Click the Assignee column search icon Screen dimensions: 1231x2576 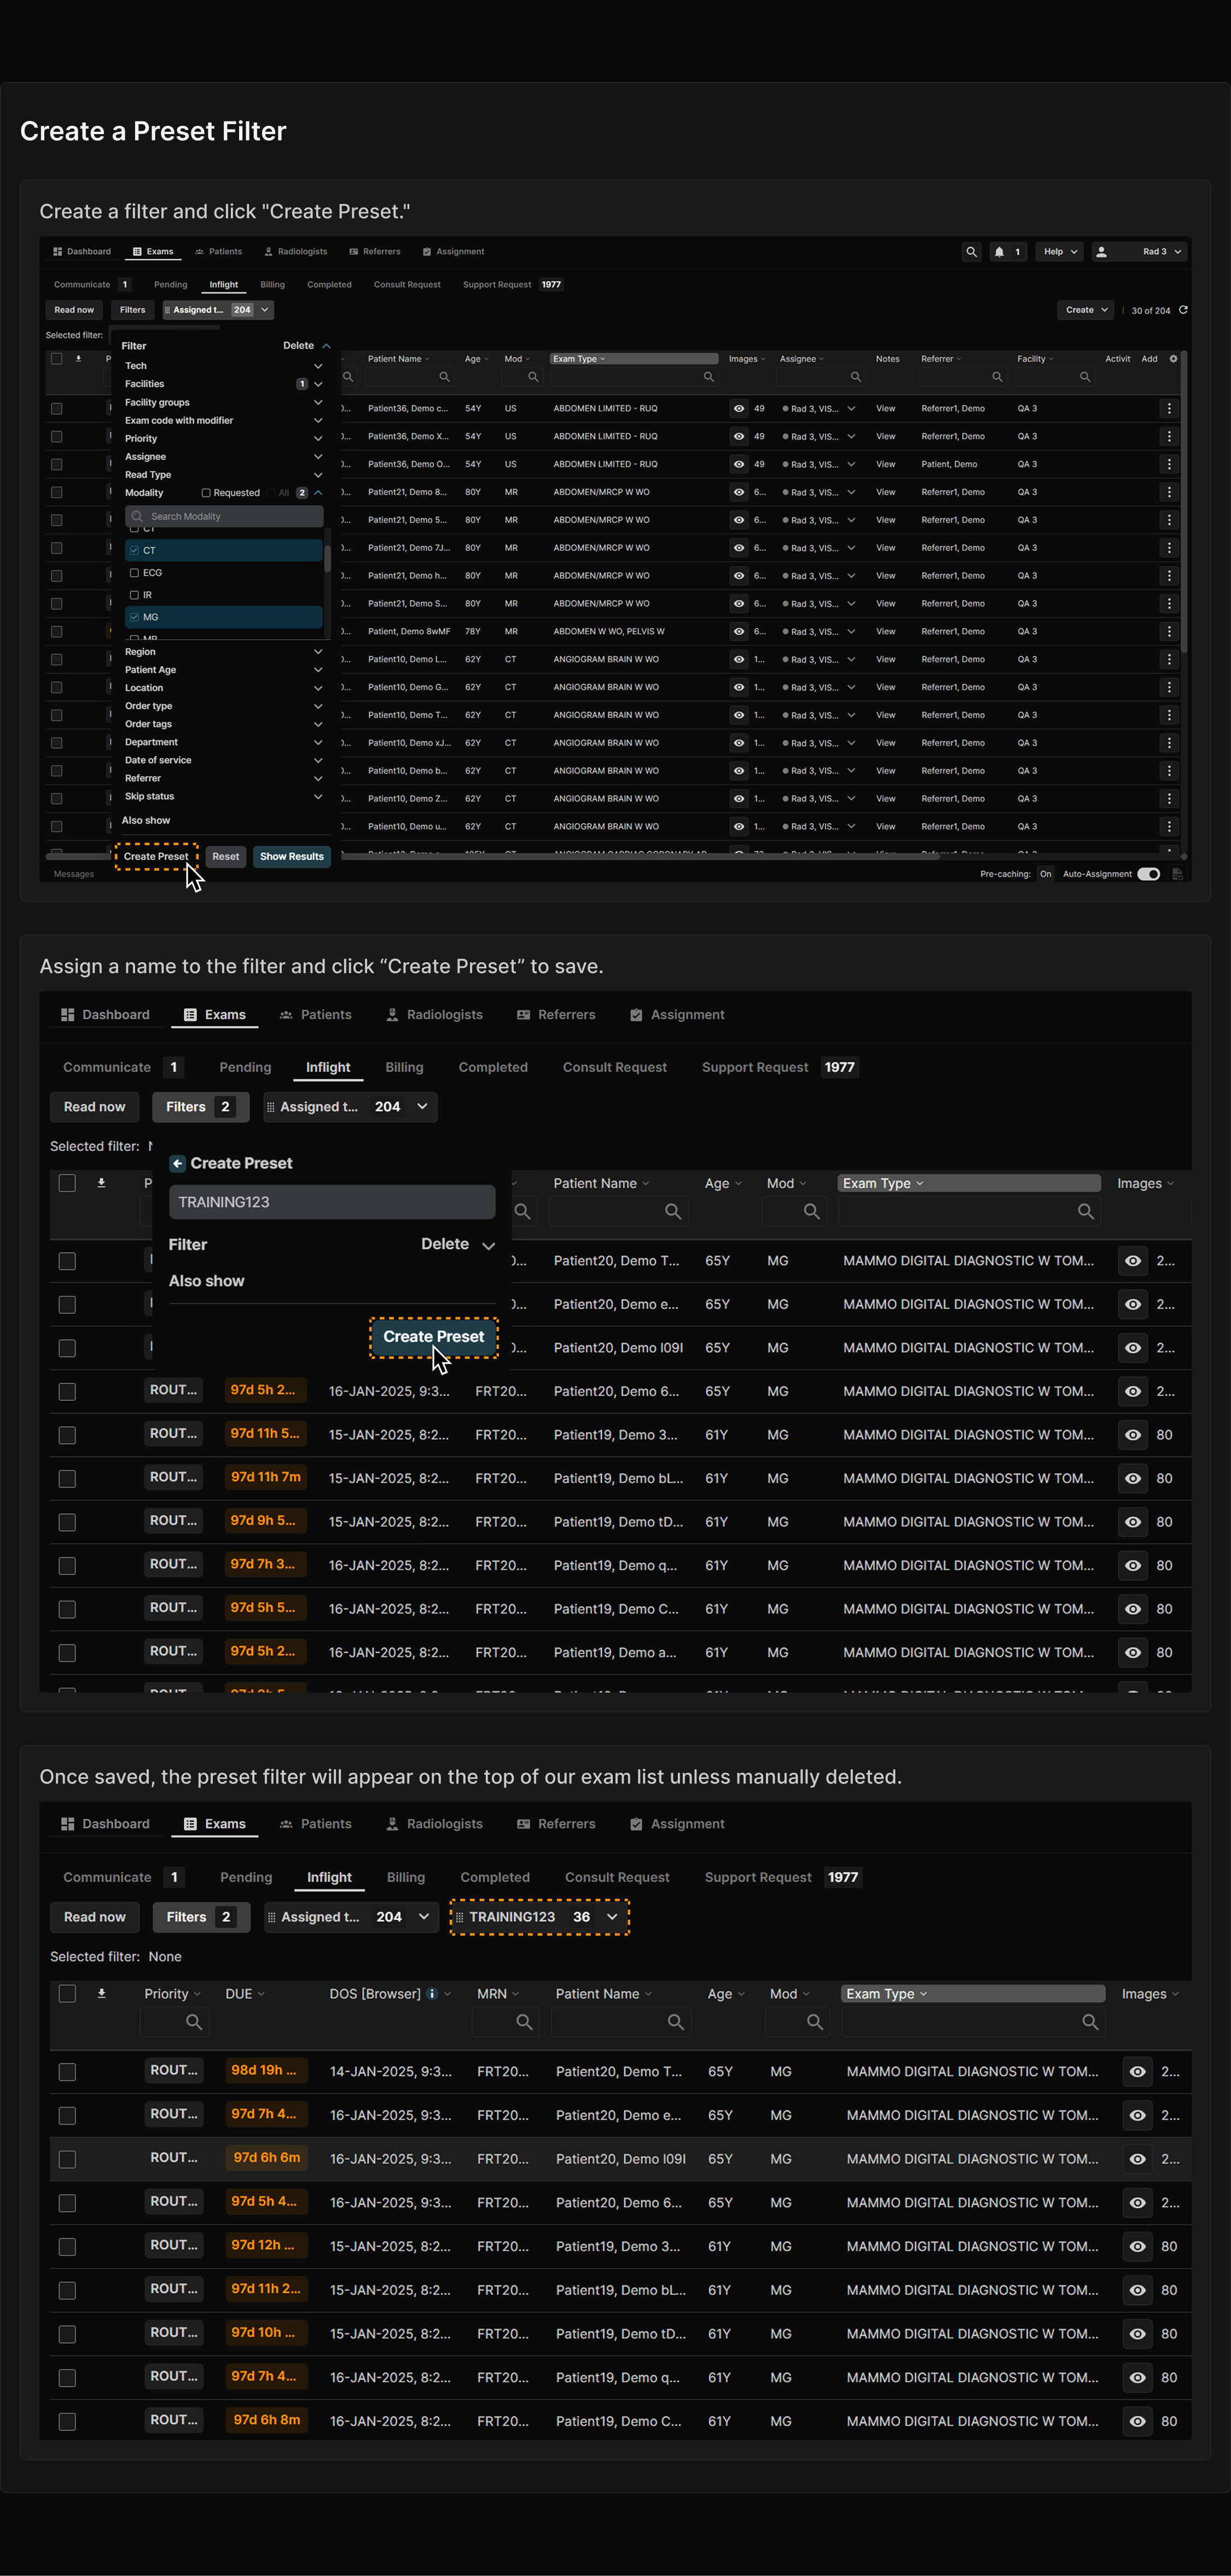click(856, 377)
